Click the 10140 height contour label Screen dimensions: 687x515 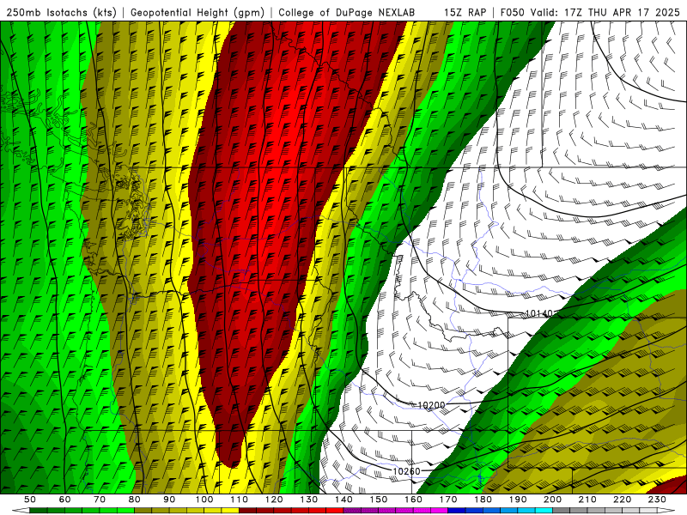point(539,313)
